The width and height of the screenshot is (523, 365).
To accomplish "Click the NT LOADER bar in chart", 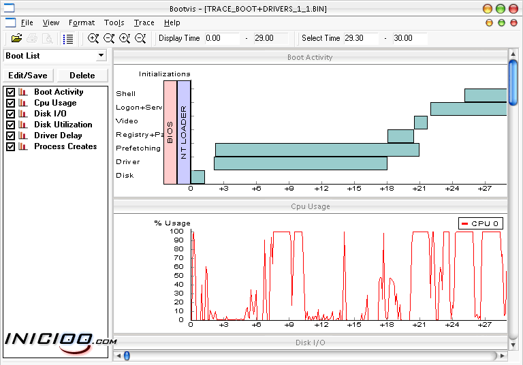I will (x=184, y=132).
